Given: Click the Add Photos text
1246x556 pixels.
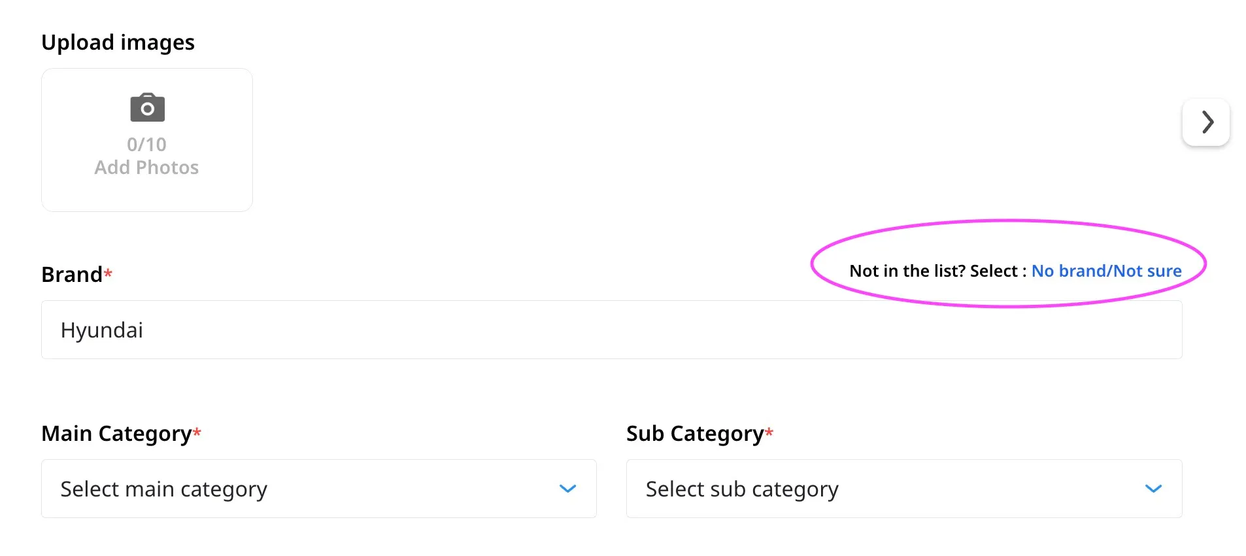Looking at the screenshot, I should click(146, 167).
